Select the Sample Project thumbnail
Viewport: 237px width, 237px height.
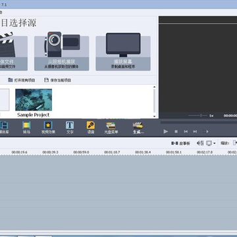tap(34, 99)
